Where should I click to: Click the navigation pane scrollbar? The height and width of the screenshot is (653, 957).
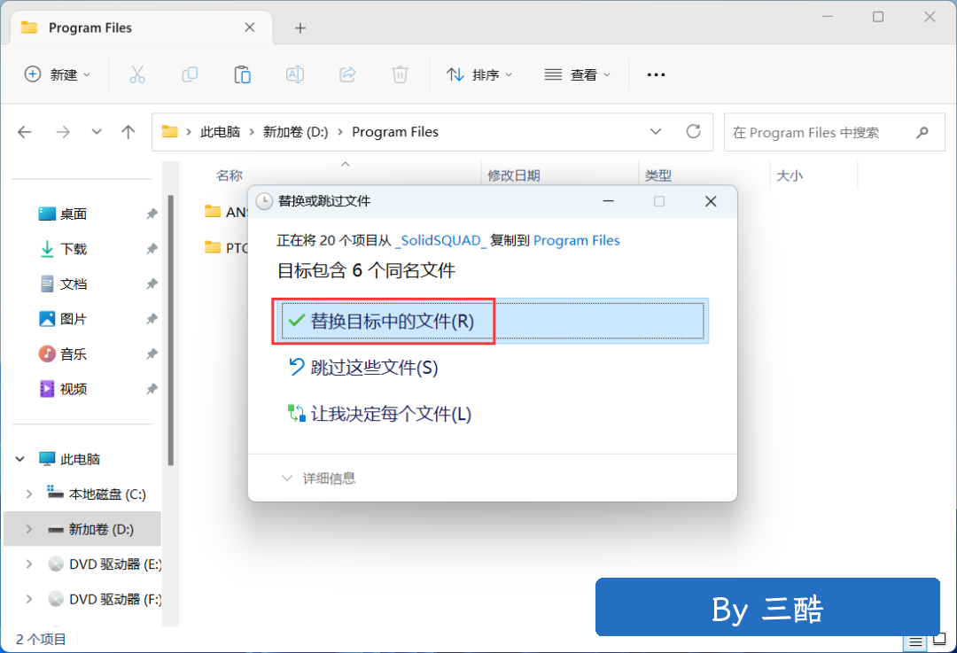(x=171, y=330)
